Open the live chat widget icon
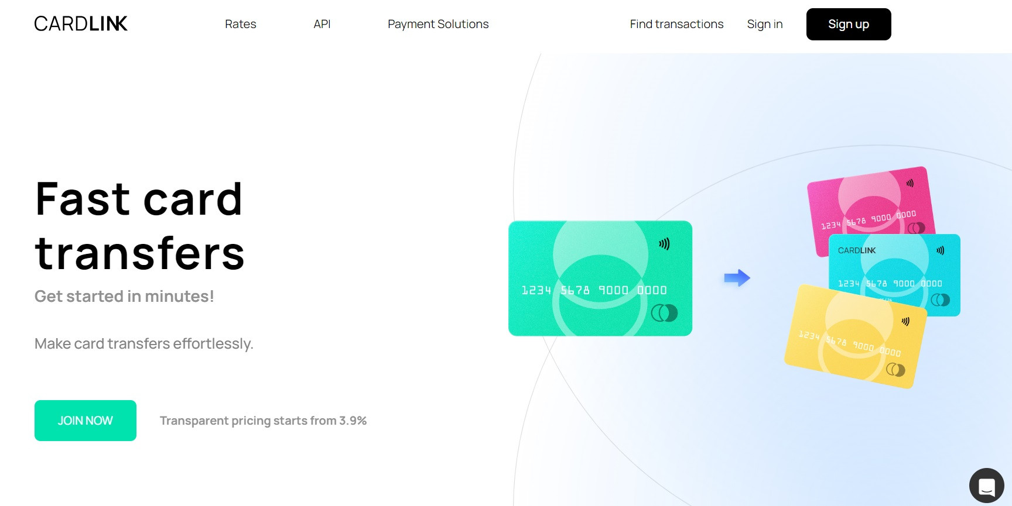 986,486
